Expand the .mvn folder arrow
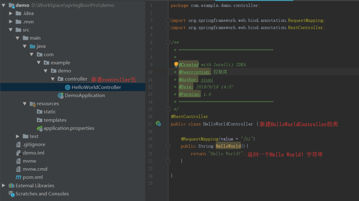Image resolution: width=359 pixels, height=201 pixels. 11,22
